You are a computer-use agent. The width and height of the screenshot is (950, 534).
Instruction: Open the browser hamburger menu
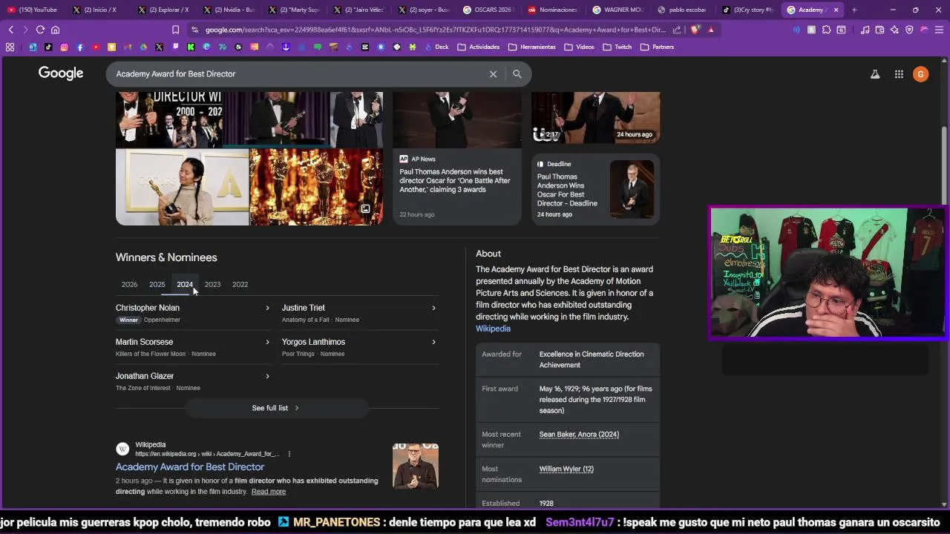point(939,30)
